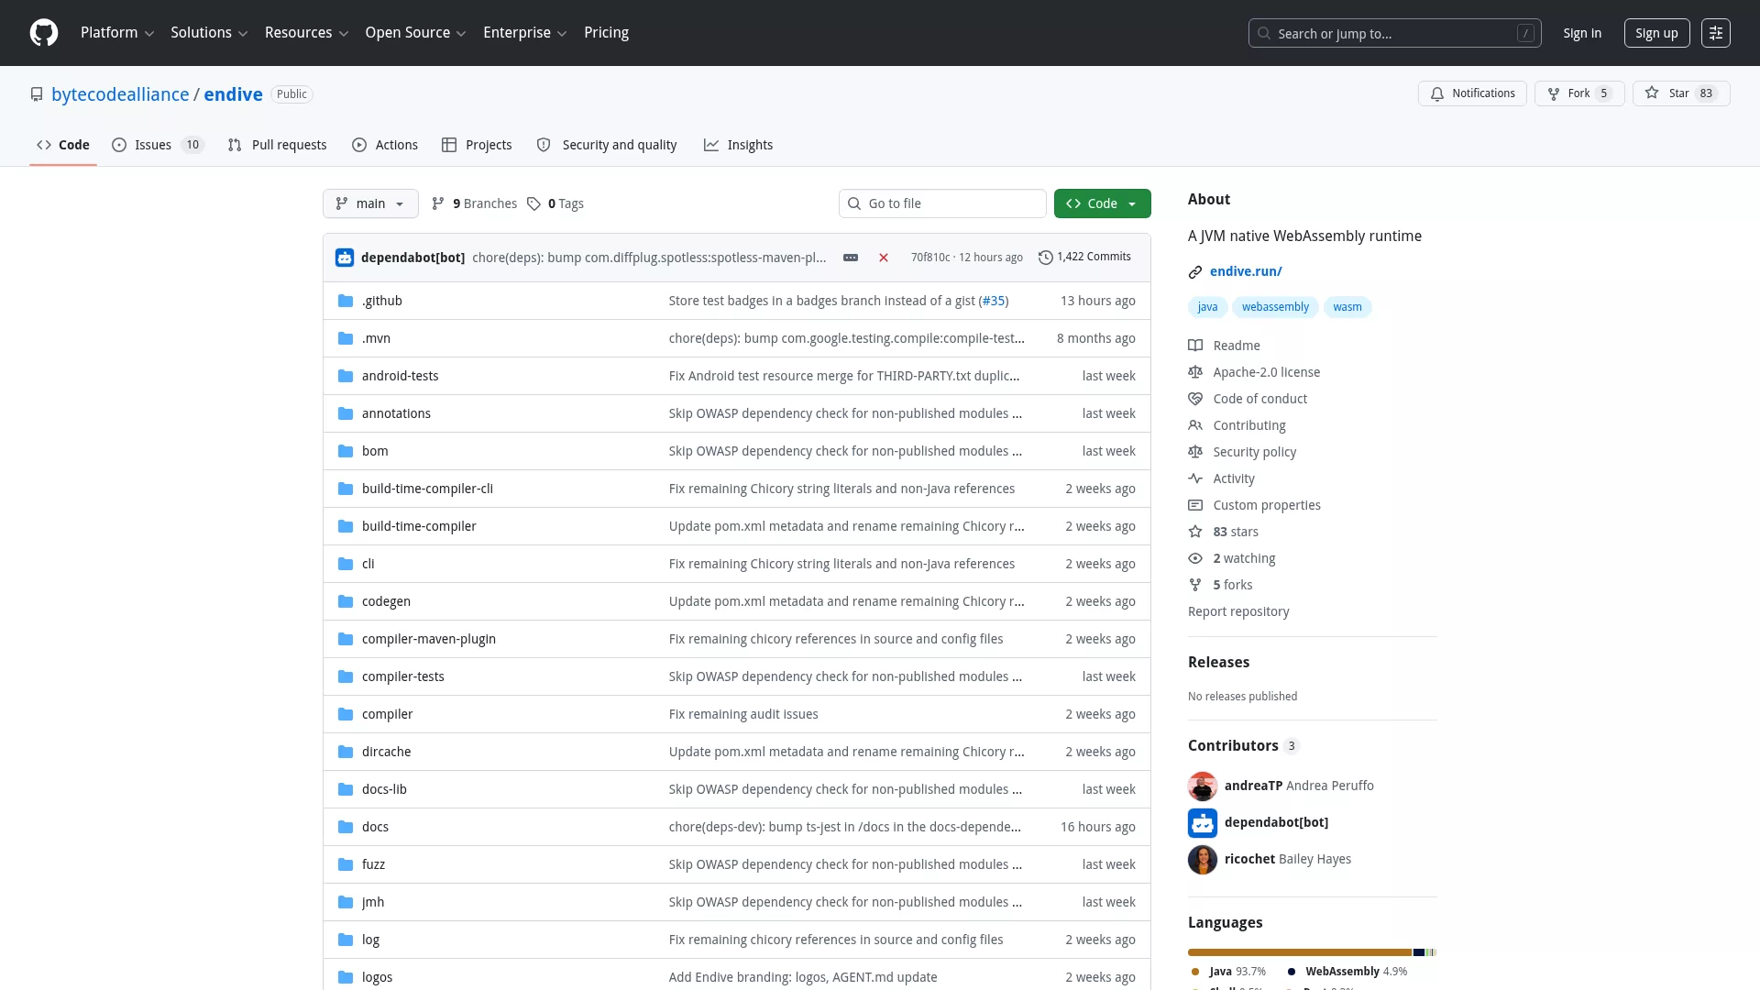Select the wasm topic tag
Screen dimensions: 1760x990
[x=1347, y=307]
